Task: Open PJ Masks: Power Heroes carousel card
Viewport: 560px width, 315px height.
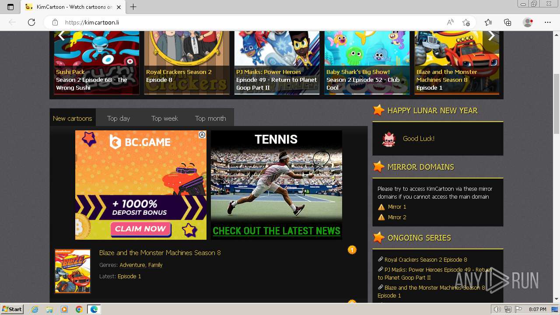Action: click(x=276, y=62)
